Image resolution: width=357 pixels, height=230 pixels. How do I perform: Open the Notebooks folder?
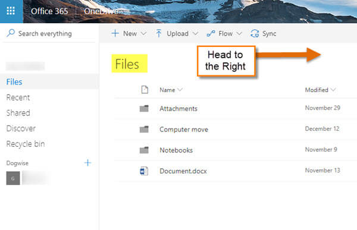[176, 150]
